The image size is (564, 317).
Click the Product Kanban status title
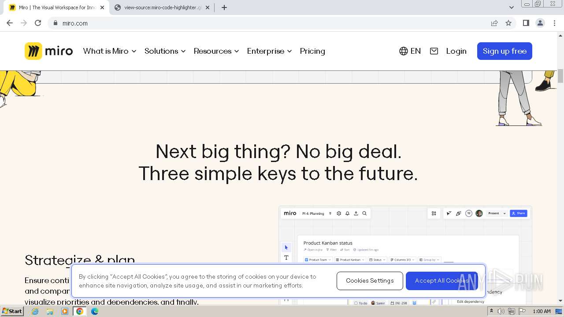coord(328,243)
